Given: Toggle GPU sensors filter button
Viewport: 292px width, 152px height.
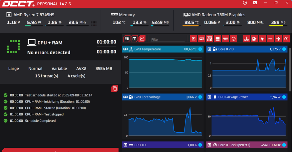Looking at the screenshot, I should 201,39.
